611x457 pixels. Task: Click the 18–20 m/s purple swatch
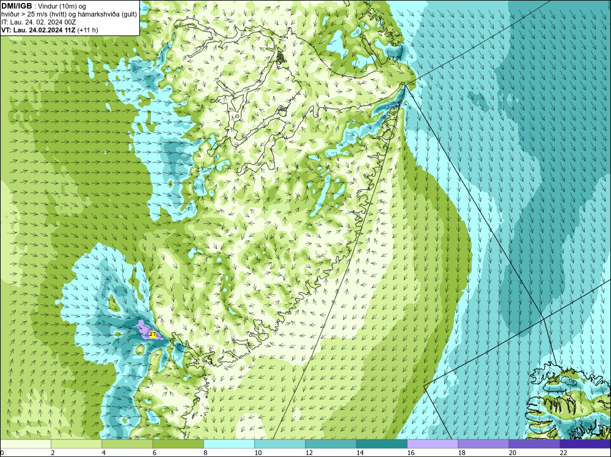pyautogui.click(x=483, y=444)
